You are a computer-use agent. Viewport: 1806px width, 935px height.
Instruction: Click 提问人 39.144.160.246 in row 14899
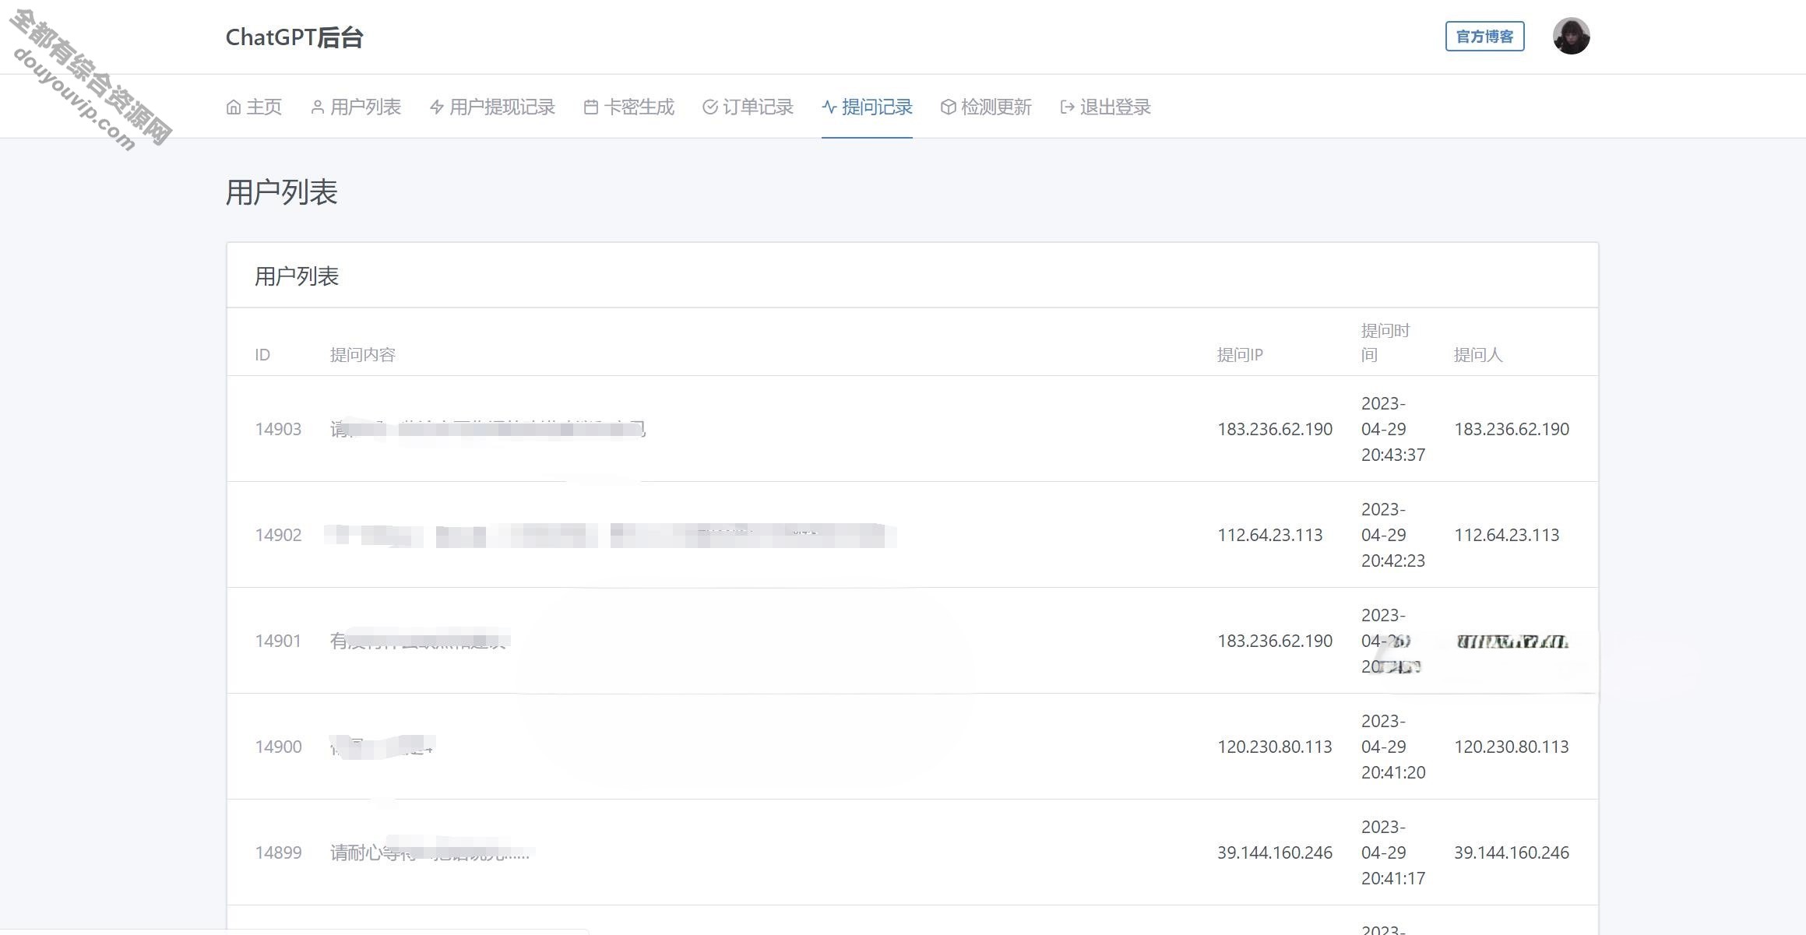[x=1512, y=852]
